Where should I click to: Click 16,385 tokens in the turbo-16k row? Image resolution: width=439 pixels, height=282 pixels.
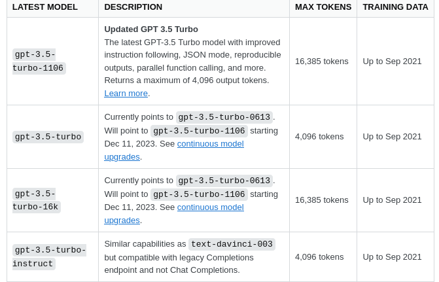[321, 200]
